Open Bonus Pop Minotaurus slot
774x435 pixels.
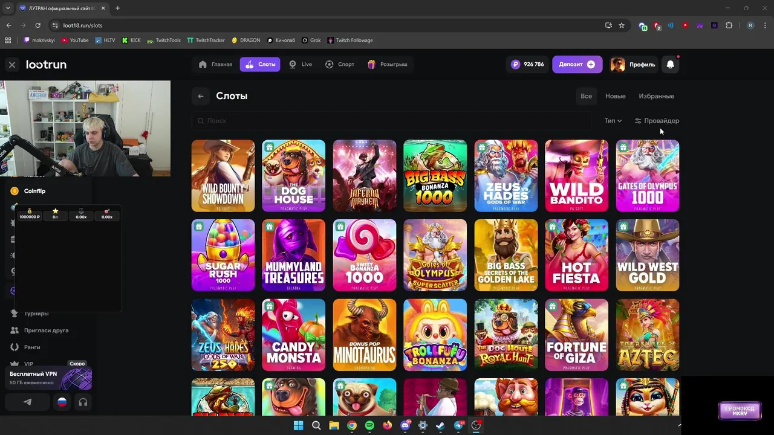pos(365,335)
